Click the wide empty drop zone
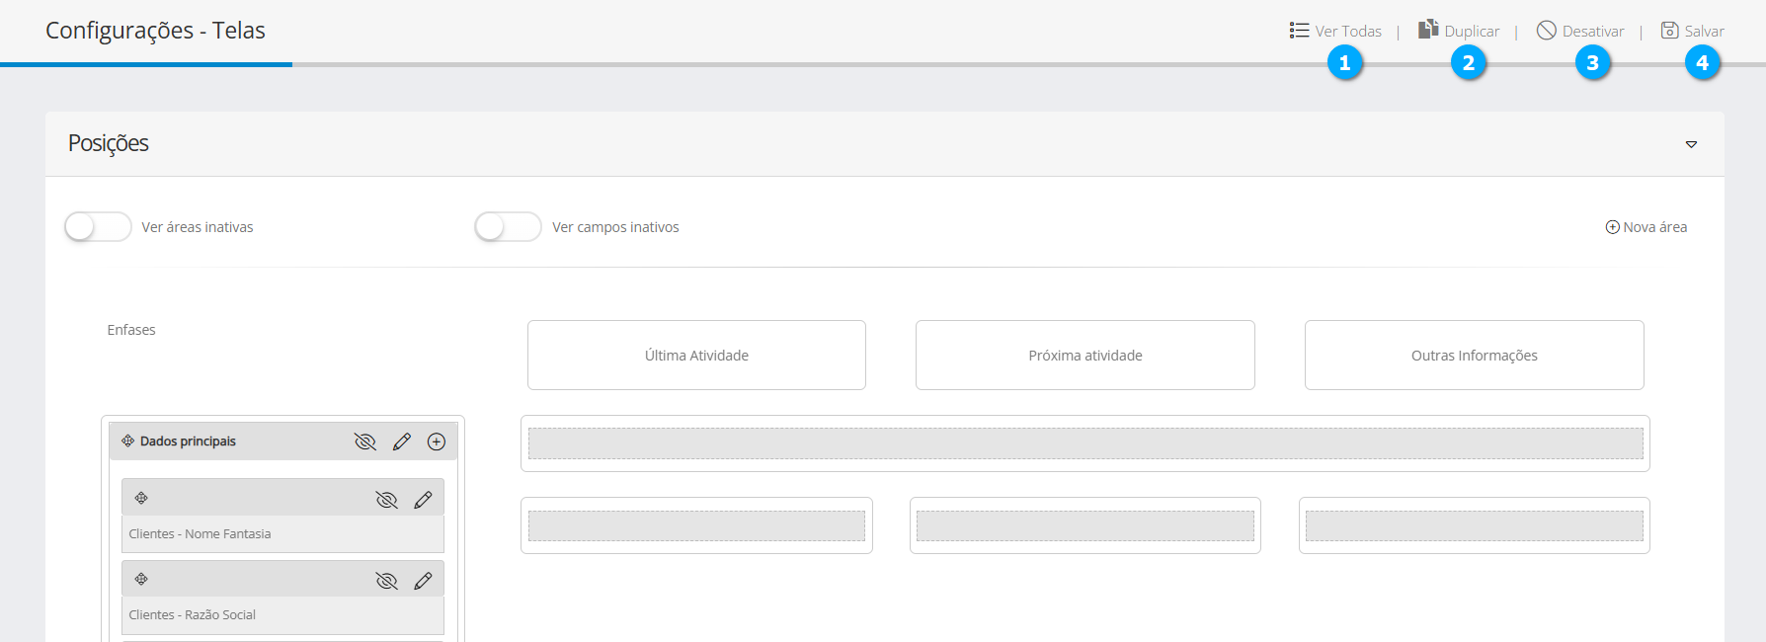Viewport: 1766px width, 642px height. tap(1084, 443)
